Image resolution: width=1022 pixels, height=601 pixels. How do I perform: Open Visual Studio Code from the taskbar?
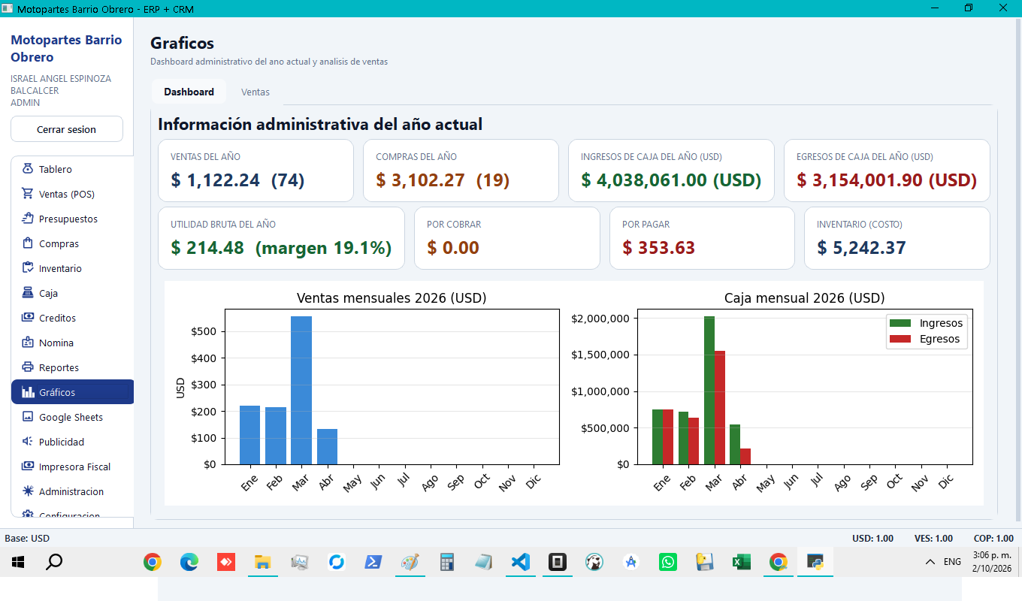[x=520, y=562]
